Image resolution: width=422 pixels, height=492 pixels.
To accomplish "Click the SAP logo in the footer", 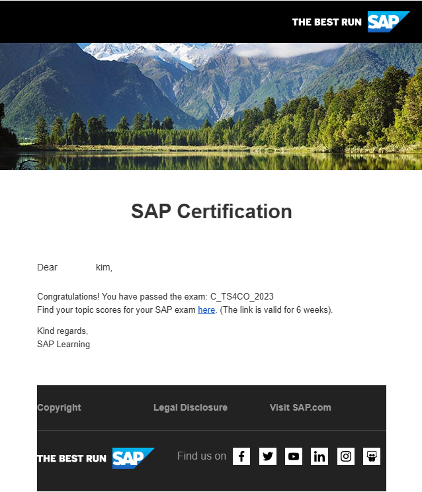I will point(132,458).
